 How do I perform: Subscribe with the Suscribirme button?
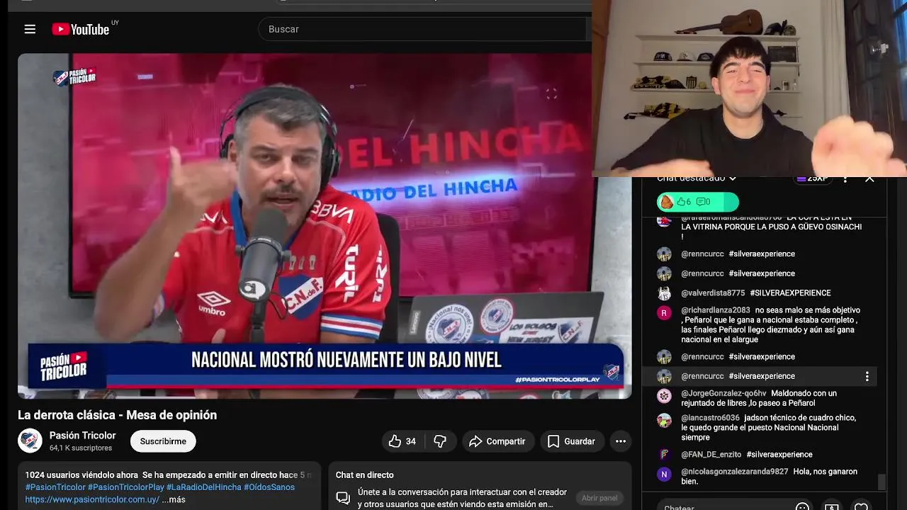click(x=163, y=441)
